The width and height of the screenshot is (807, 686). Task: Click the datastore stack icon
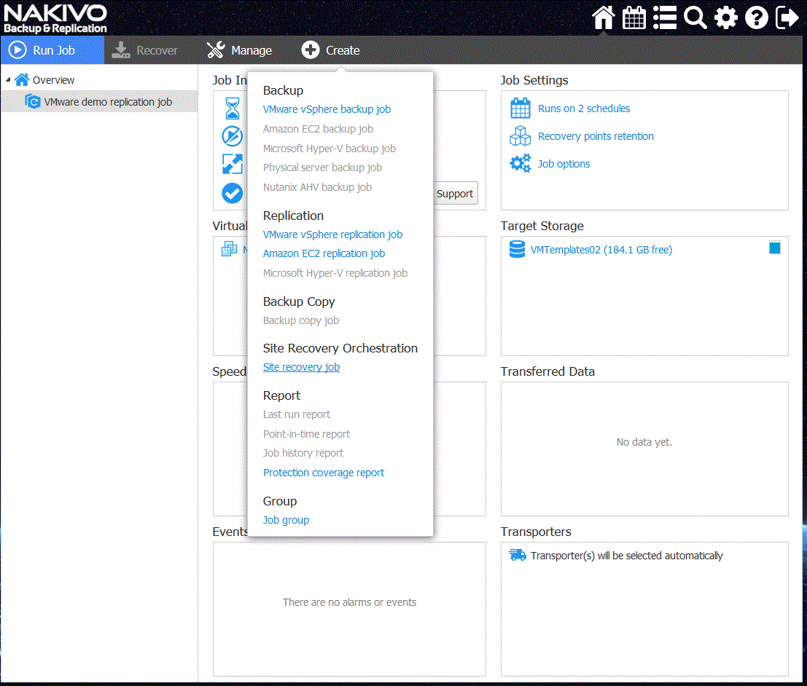(518, 249)
